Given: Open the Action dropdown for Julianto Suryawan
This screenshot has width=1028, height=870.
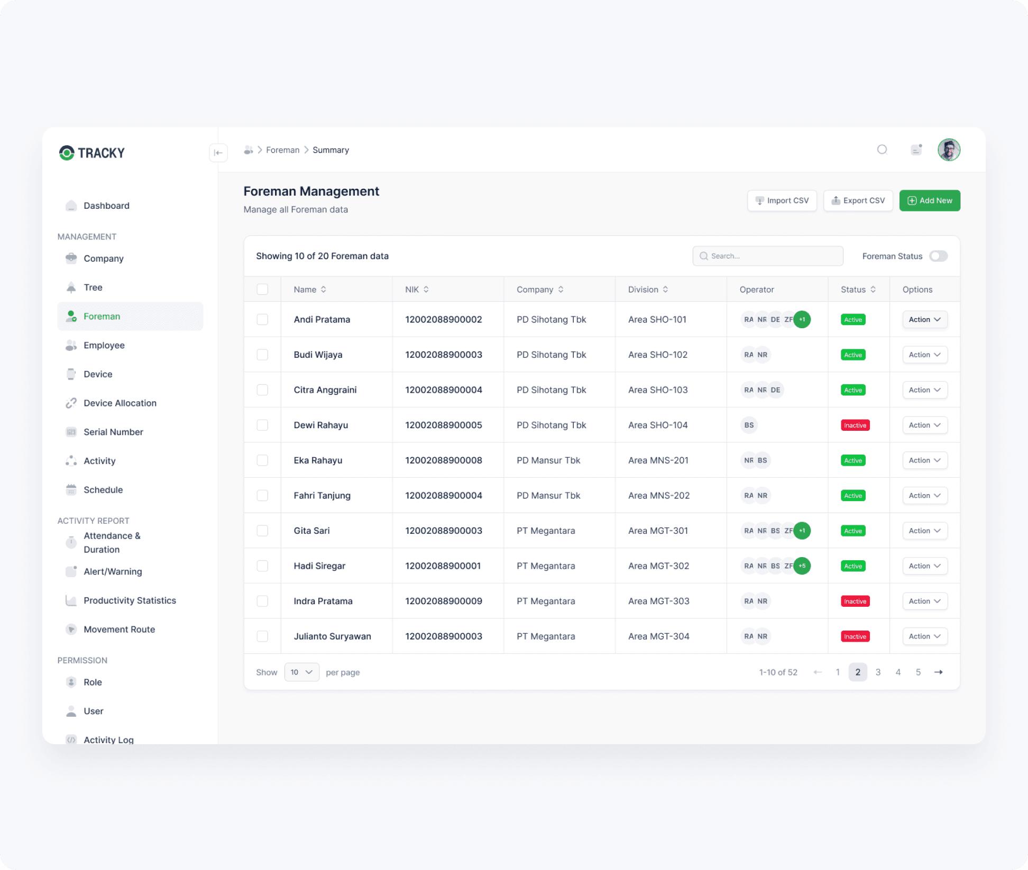Looking at the screenshot, I should point(924,636).
